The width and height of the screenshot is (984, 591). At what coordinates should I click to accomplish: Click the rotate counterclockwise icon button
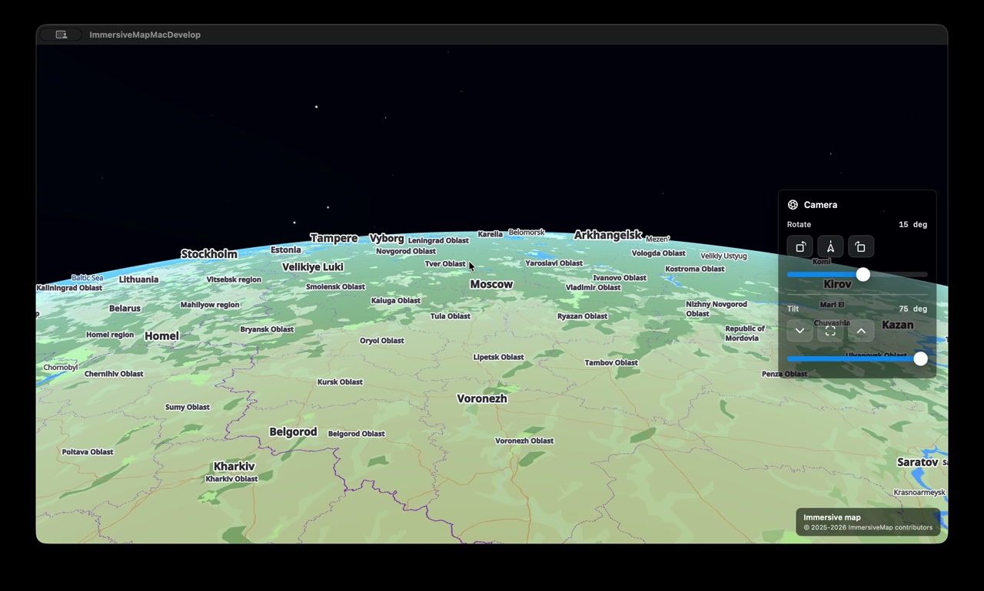[x=799, y=247]
